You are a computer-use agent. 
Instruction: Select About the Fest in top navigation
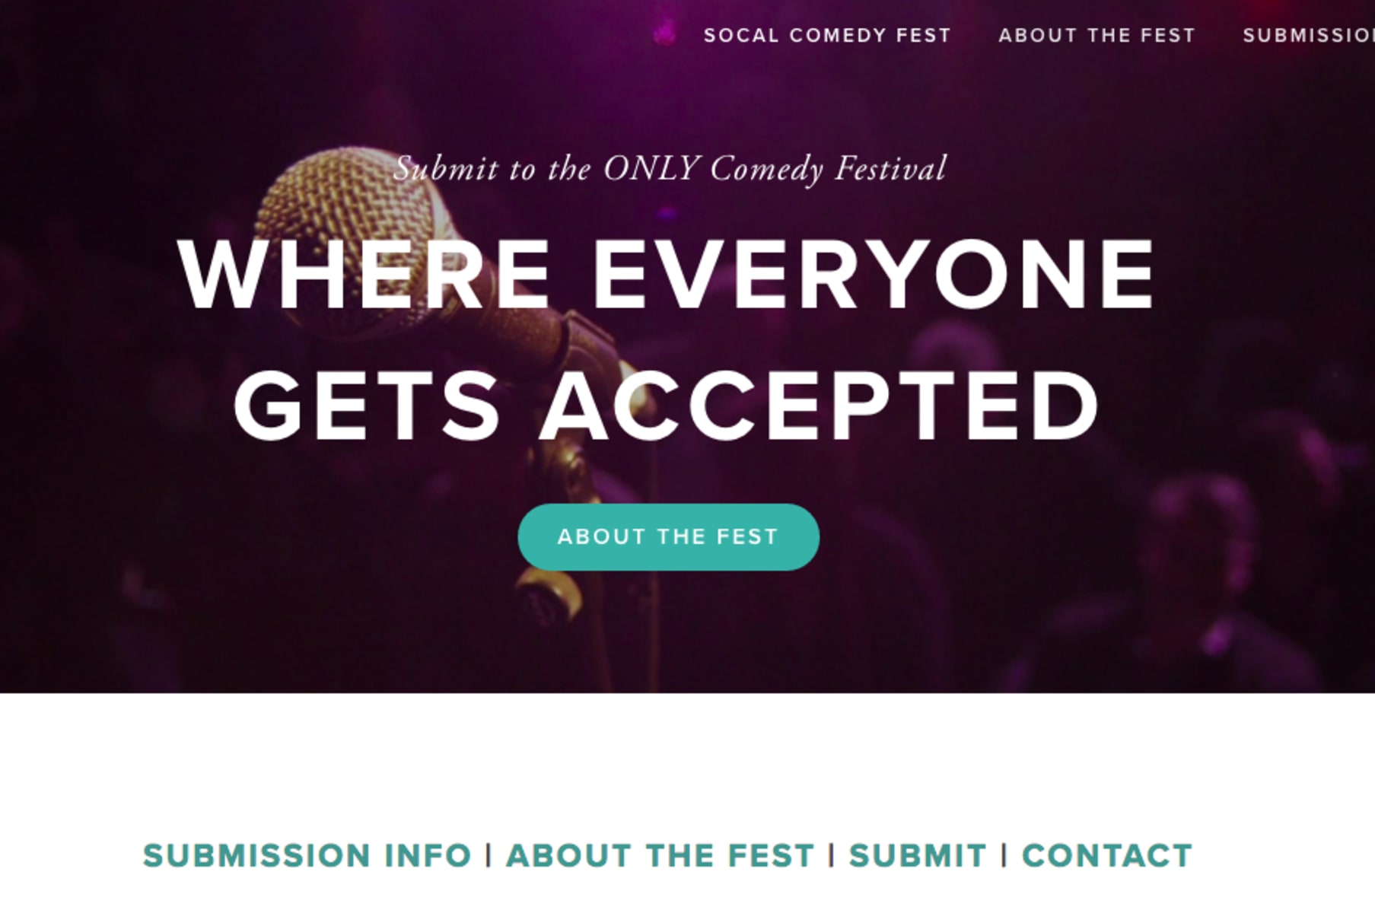[1096, 36]
